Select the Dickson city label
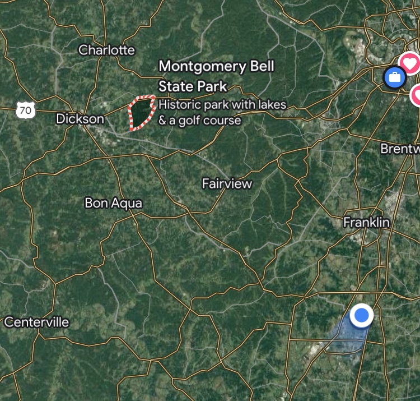Screen dimensions: 420x401 [80, 119]
